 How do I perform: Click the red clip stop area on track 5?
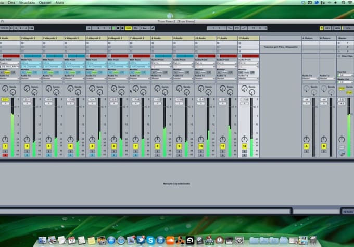(98, 56)
